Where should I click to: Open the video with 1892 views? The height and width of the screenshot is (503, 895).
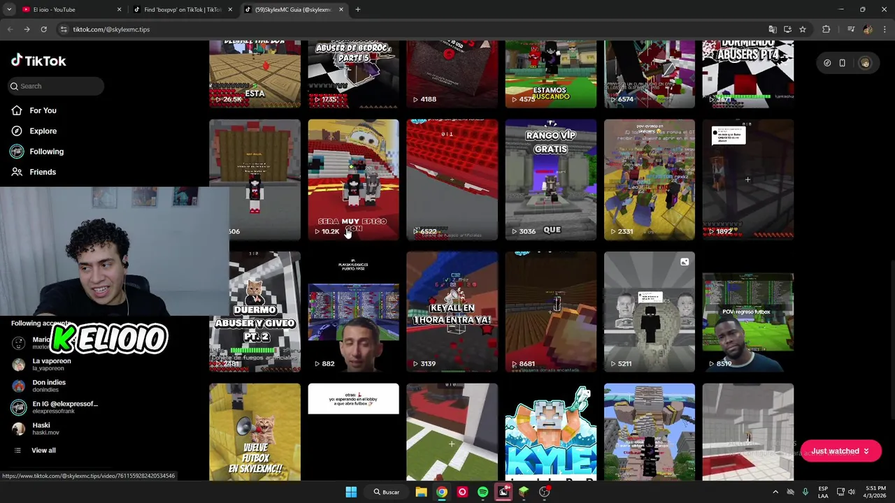(747, 180)
